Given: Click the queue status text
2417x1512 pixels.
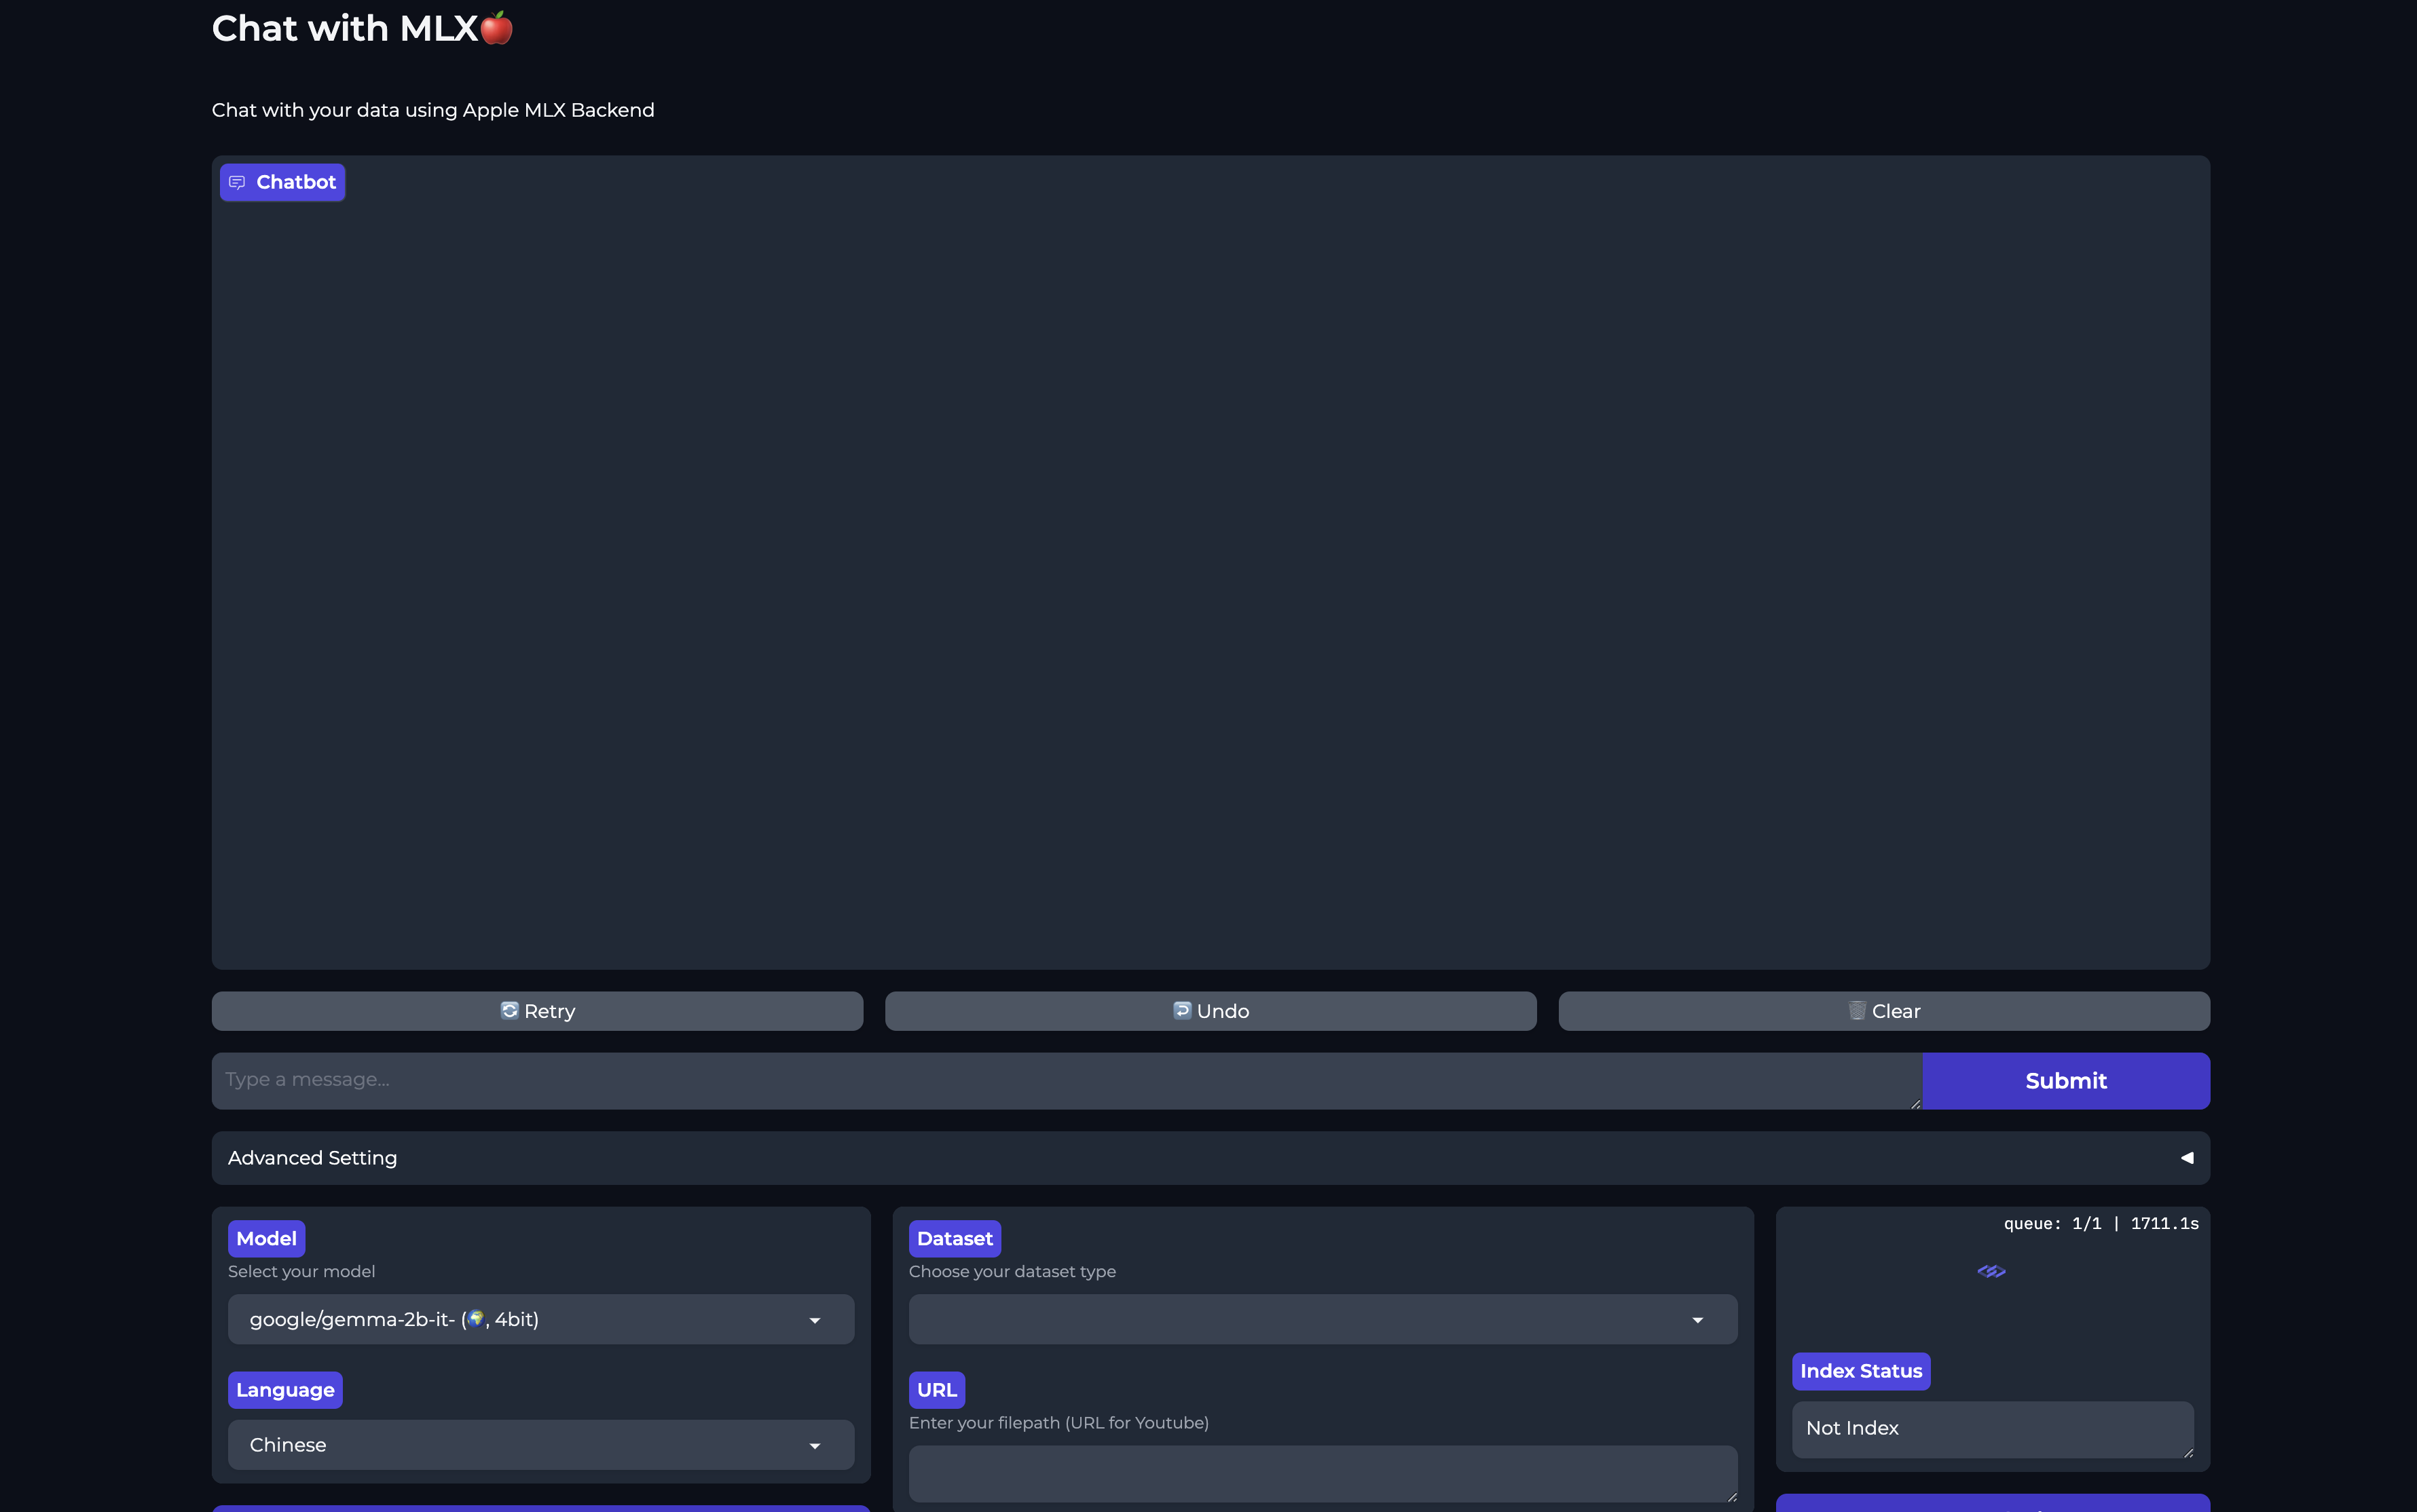Looking at the screenshot, I should pyautogui.click(x=2101, y=1224).
